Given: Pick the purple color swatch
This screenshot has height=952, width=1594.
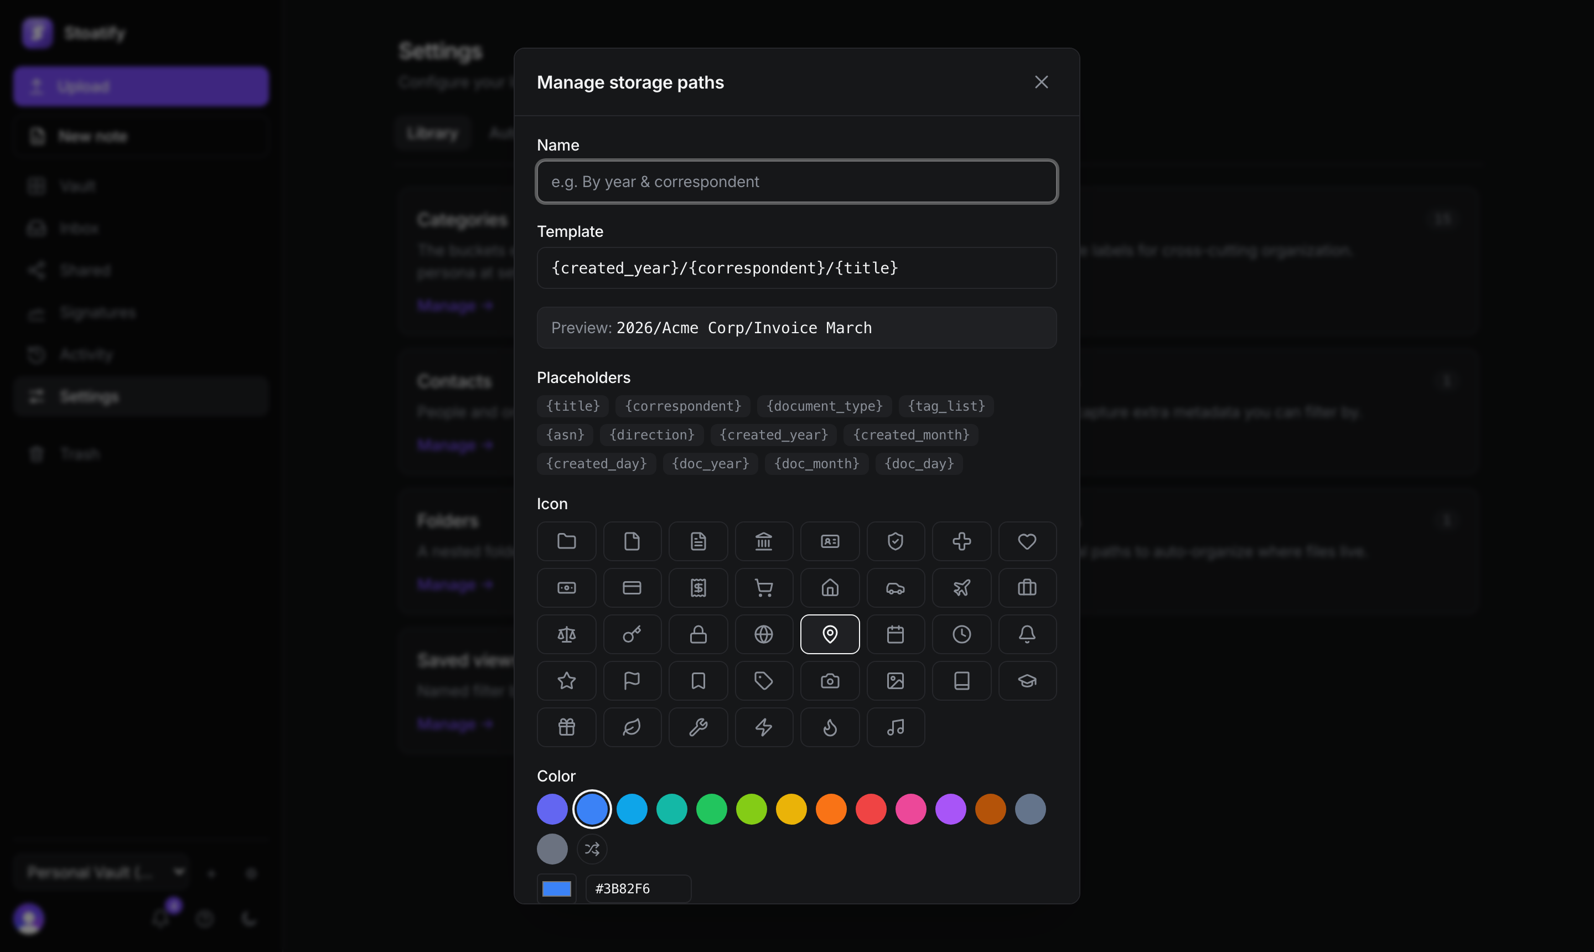Looking at the screenshot, I should pos(951,810).
